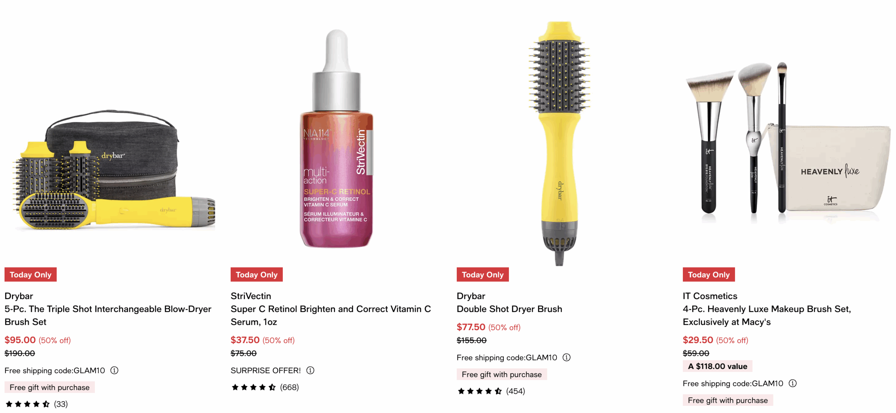
Task: Click info icon beside Drybar Triple Shot shipping code
Action: click(x=114, y=370)
